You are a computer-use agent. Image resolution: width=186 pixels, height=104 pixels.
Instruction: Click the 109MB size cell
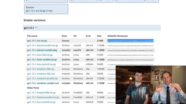(101, 69)
